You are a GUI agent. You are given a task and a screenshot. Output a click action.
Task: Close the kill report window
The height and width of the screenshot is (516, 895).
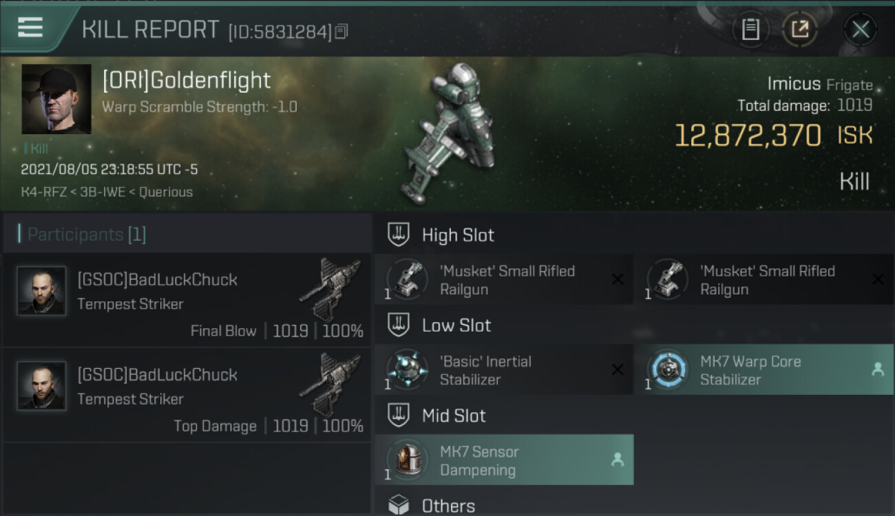click(861, 30)
